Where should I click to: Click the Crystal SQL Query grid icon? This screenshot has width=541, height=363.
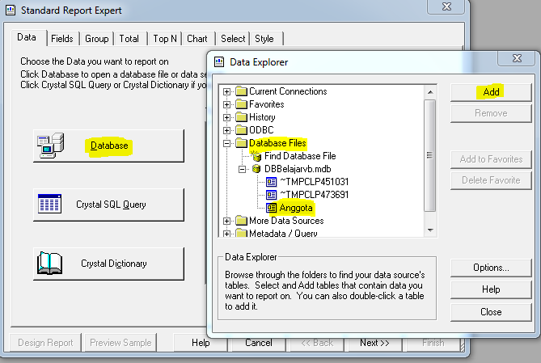49,204
